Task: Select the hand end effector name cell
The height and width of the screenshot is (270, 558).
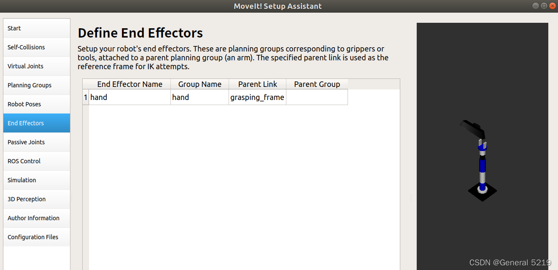Action: (130, 97)
